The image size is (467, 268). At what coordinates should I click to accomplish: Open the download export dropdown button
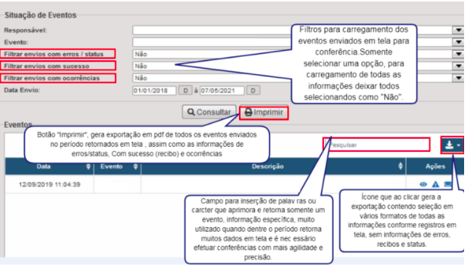[452, 145]
